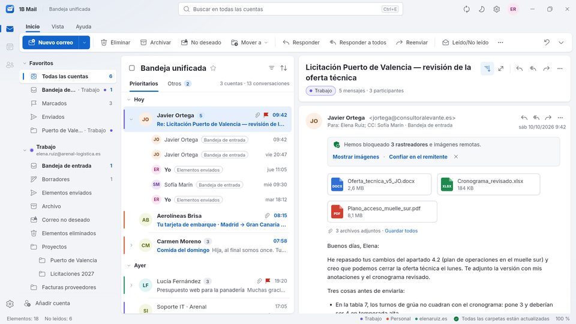Select Todas las cuentas folder
Screen dimensions: 576x324
click(68, 76)
